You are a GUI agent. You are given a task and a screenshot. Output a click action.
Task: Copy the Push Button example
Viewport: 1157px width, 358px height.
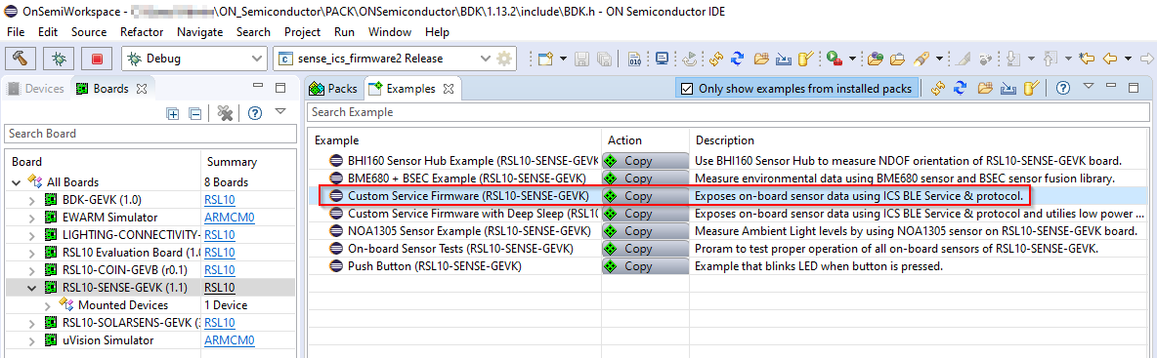[x=646, y=266]
